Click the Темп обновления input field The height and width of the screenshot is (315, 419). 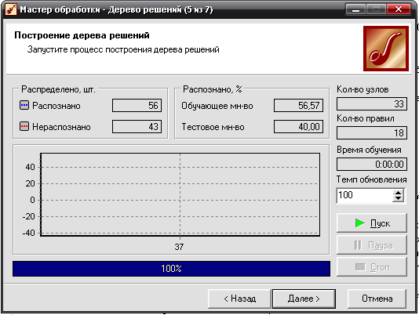point(365,195)
